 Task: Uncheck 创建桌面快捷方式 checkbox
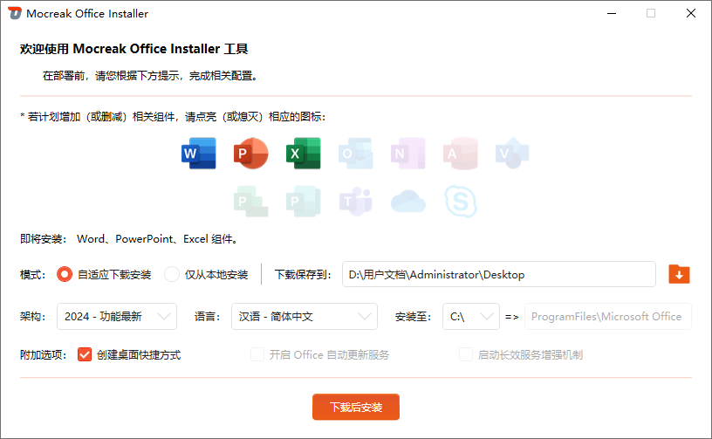click(85, 354)
